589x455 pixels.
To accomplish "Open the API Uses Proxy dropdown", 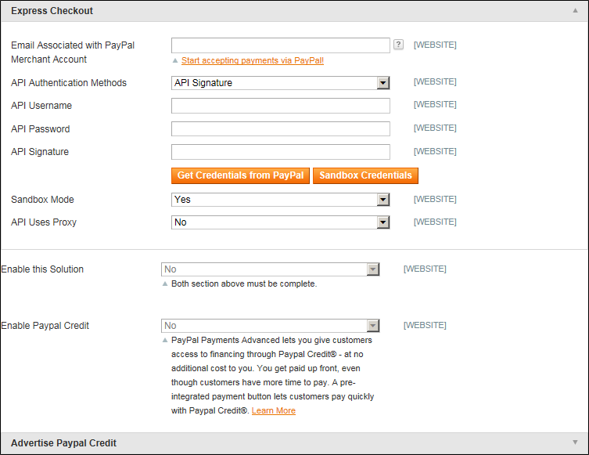I will coord(281,222).
